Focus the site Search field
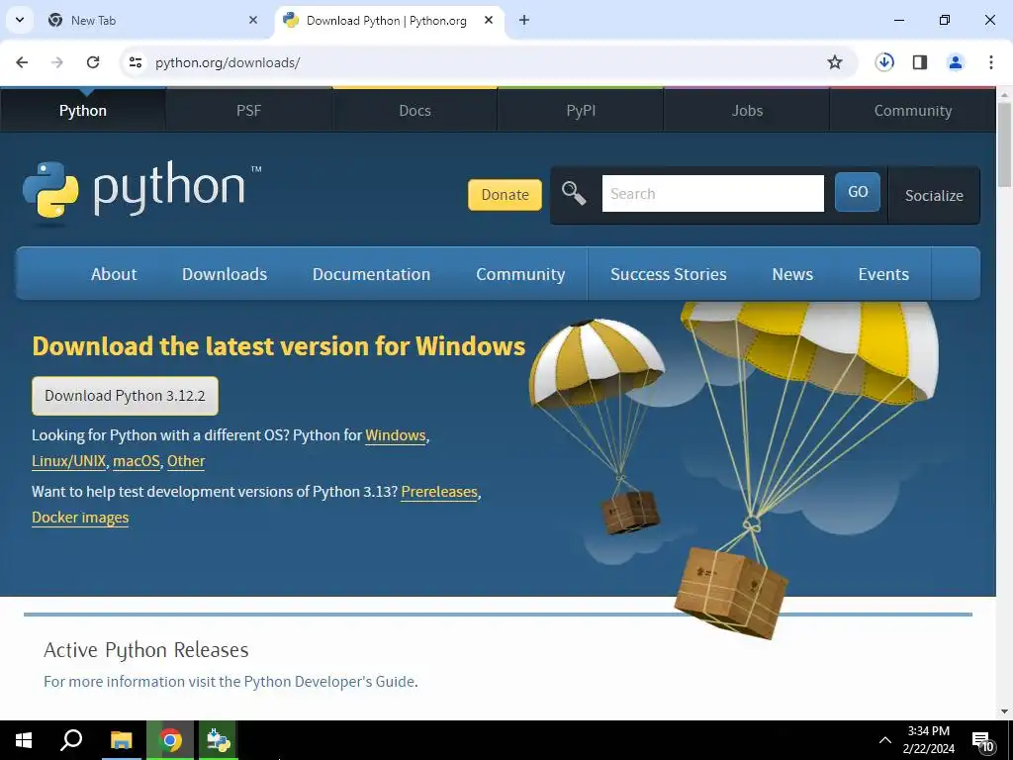Screen dimensions: 1013x760 click(x=712, y=193)
